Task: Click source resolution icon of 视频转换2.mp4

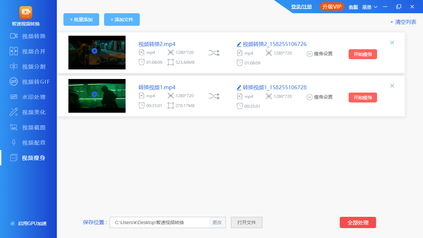Action: pyautogui.click(x=171, y=52)
